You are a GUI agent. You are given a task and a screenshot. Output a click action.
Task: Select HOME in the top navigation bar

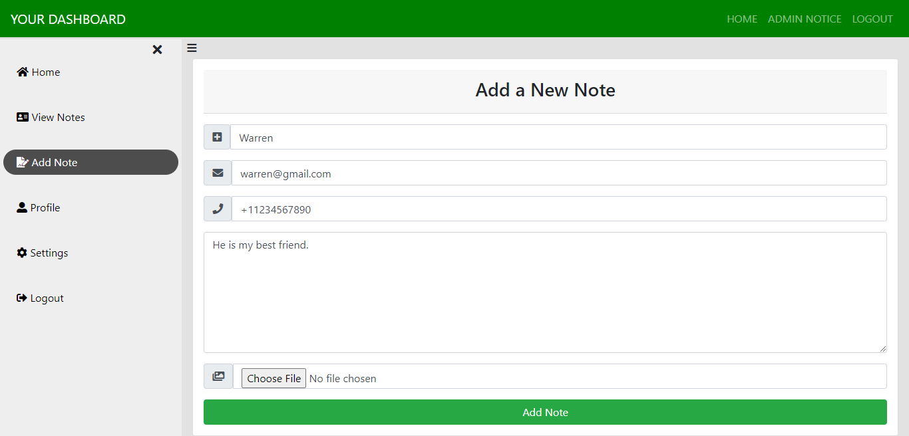point(742,19)
